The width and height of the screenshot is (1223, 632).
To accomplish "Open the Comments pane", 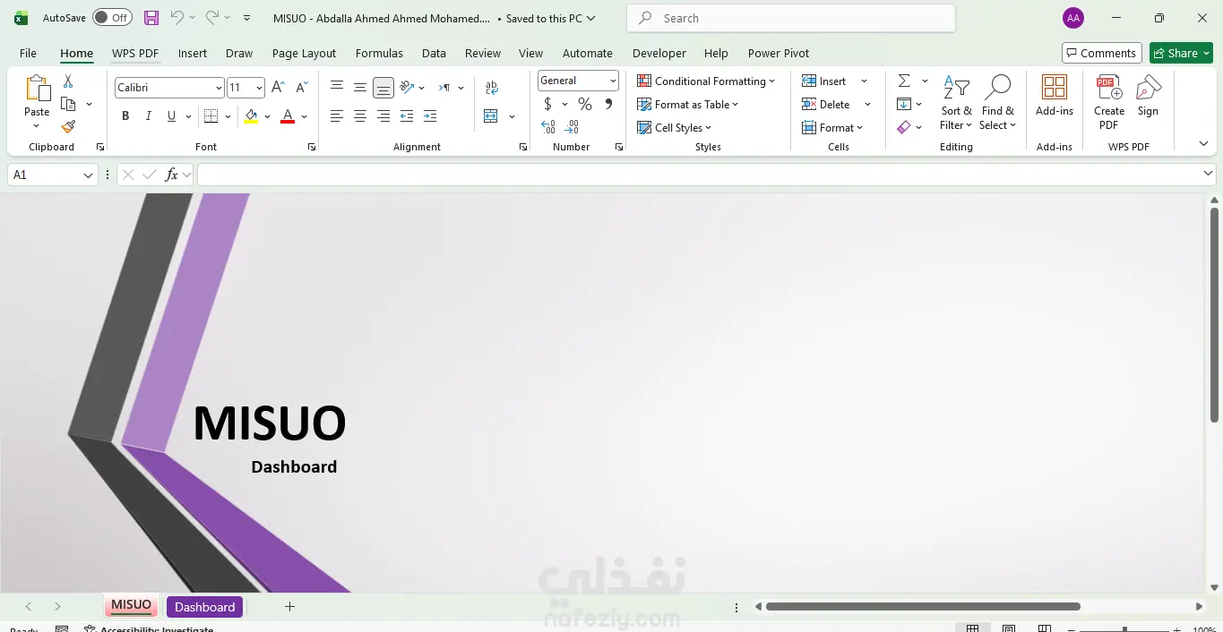I will (1102, 53).
